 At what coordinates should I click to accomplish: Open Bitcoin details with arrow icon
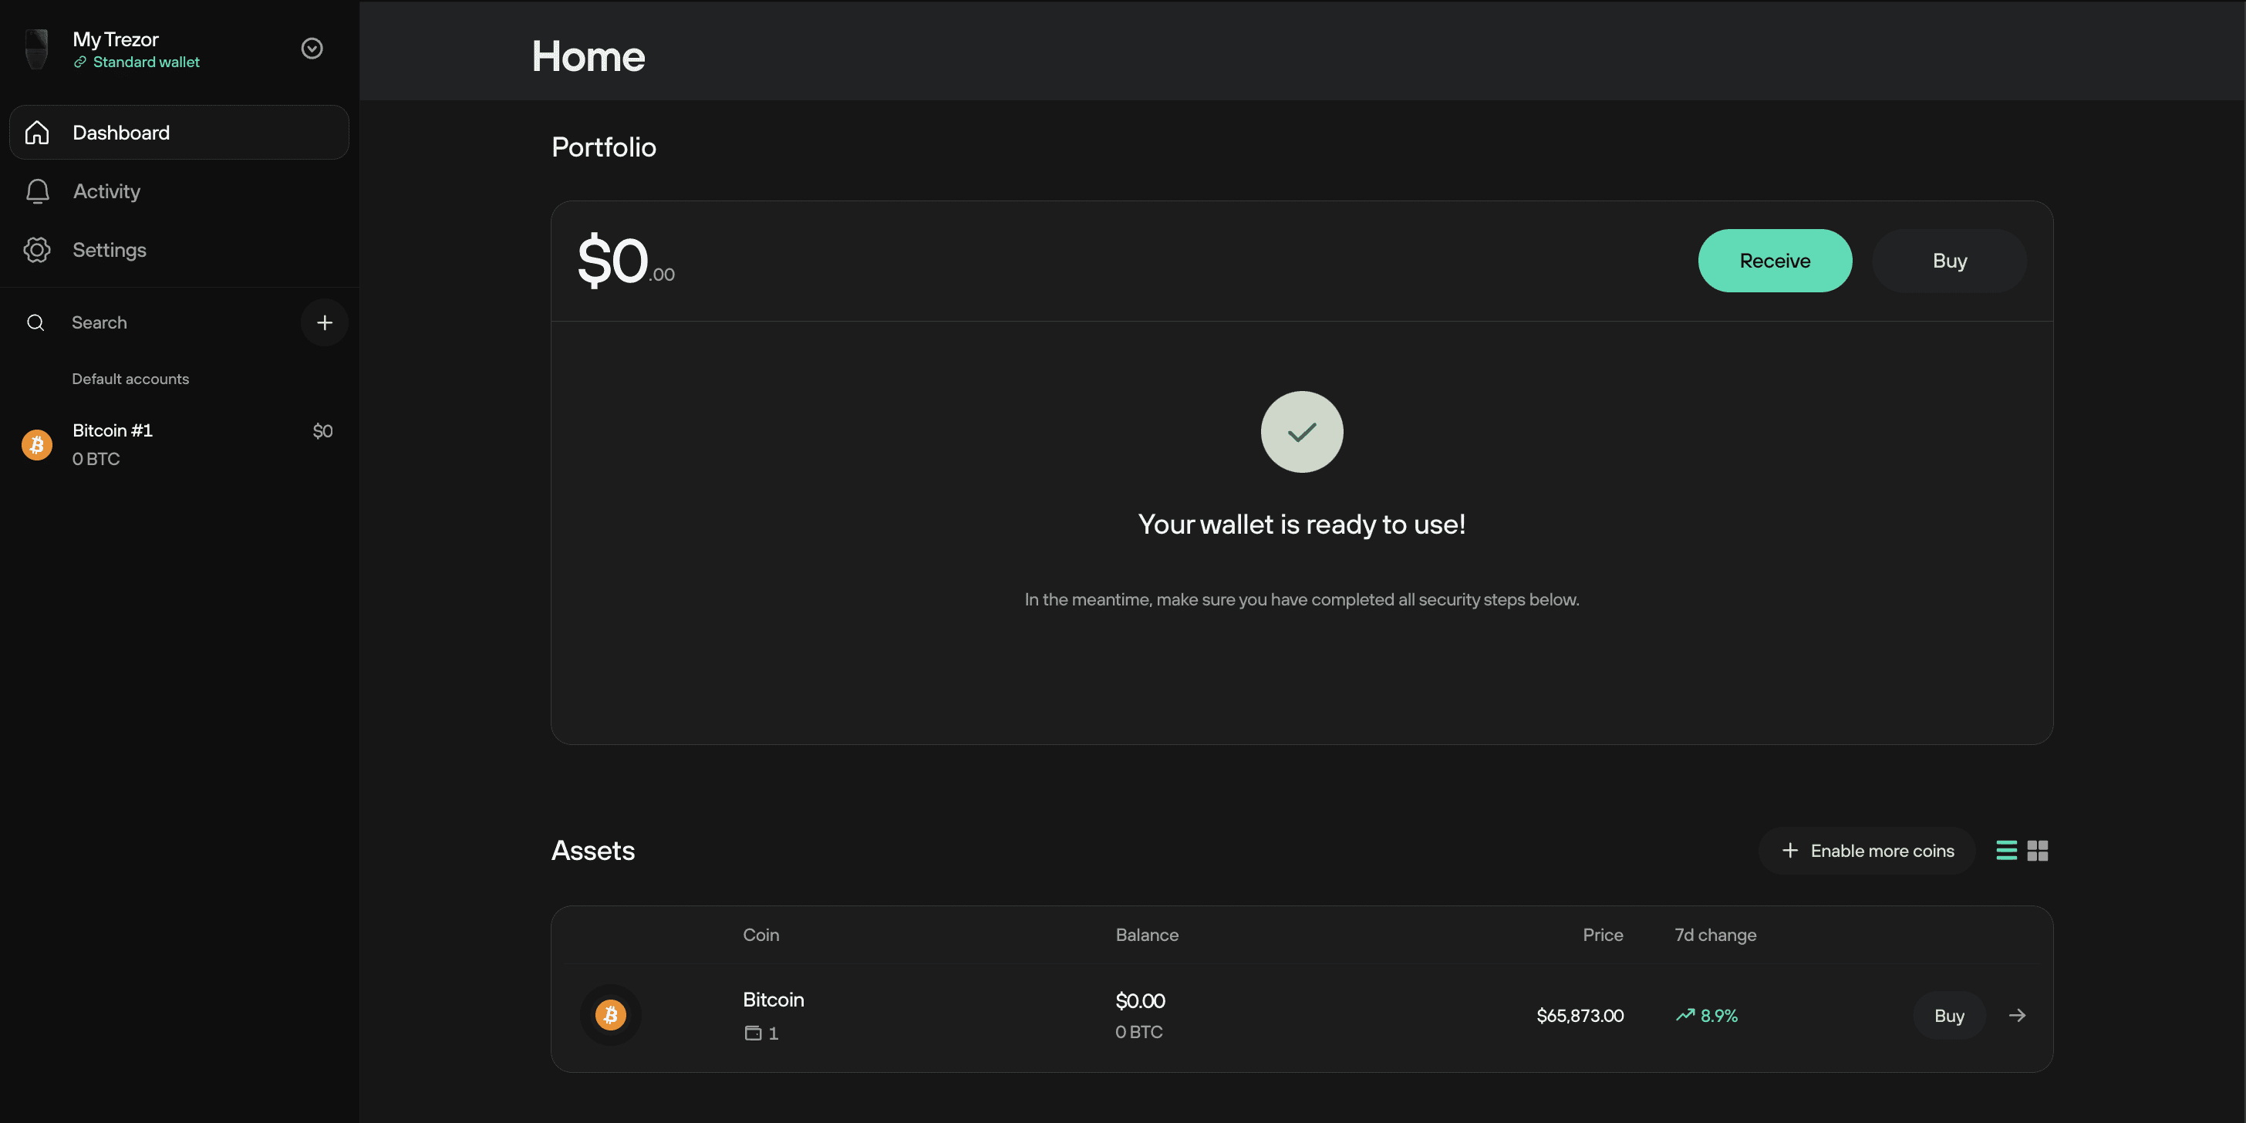pyautogui.click(x=2017, y=1016)
